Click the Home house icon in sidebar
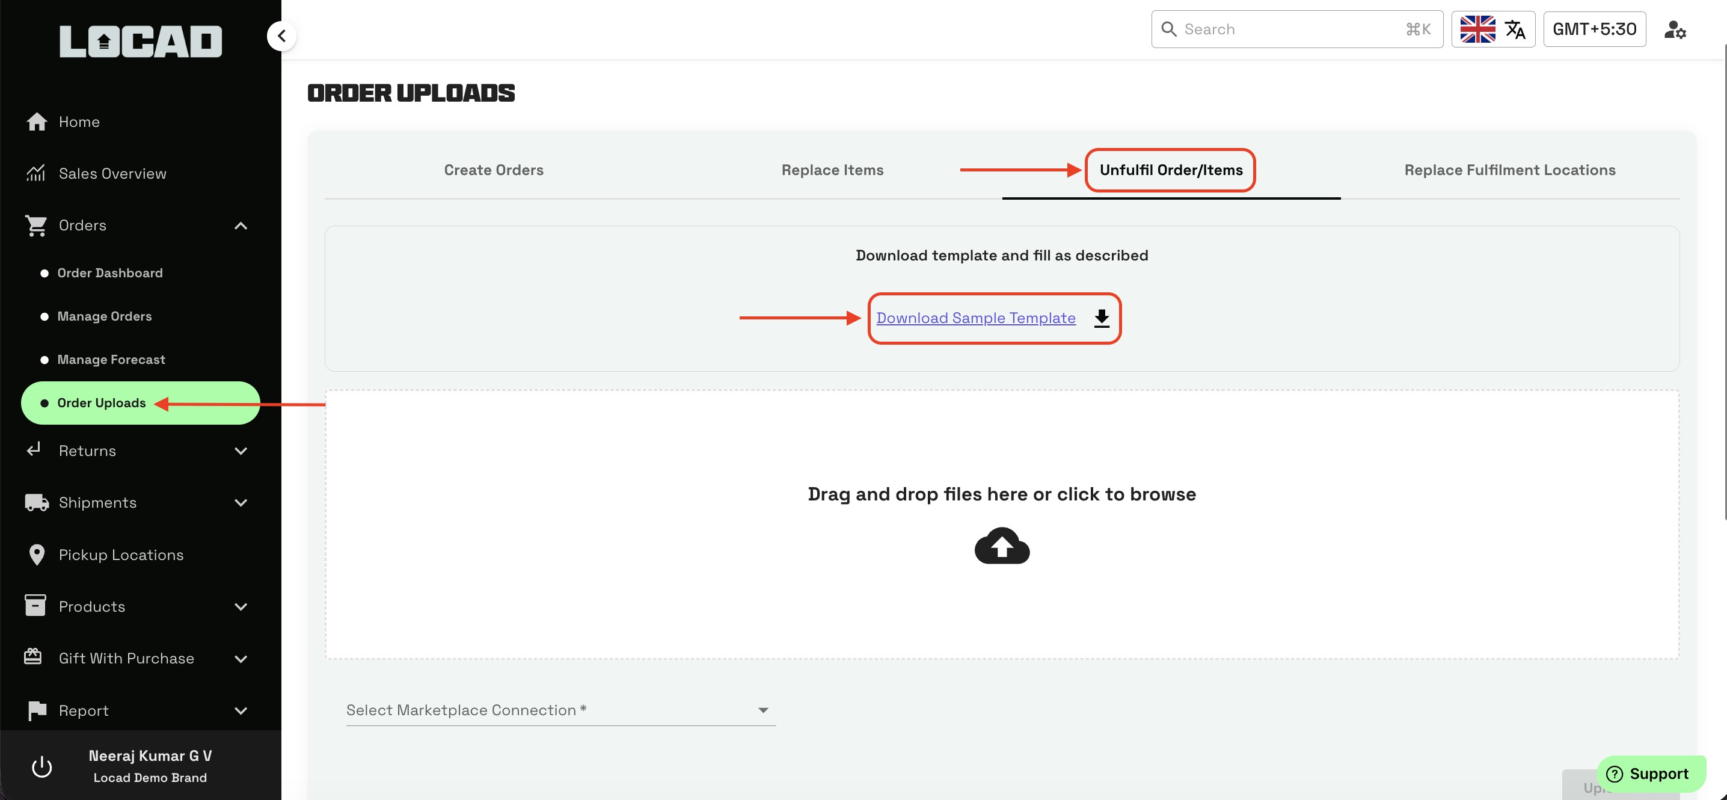 [36, 122]
